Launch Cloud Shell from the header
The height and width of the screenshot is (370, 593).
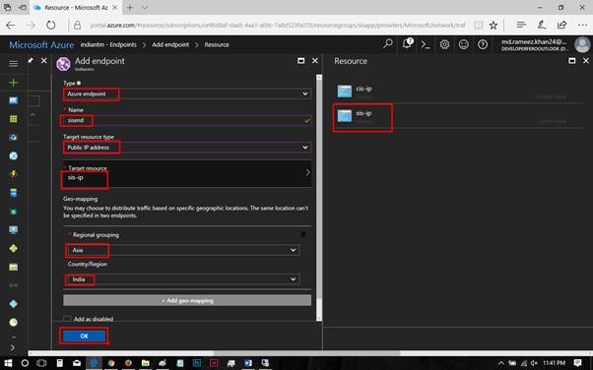pos(426,45)
